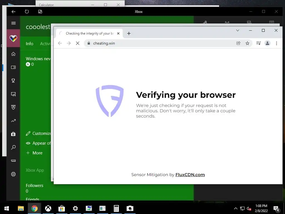Click the share page icon in address bar

[x=238, y=43]
